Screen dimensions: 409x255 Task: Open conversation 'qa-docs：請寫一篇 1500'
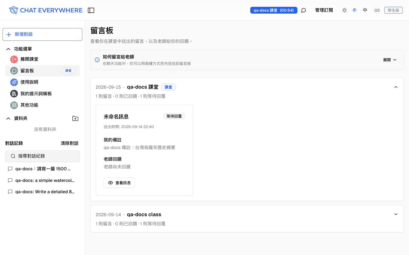pyautogui.click(x=42, y=169)
